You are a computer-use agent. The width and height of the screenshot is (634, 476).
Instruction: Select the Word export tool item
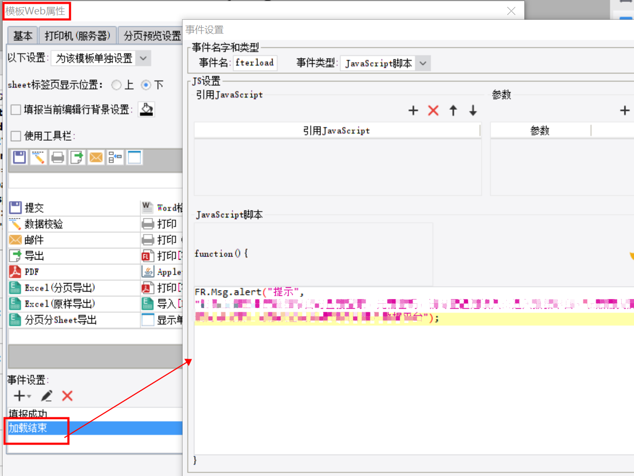pos(162,208)
